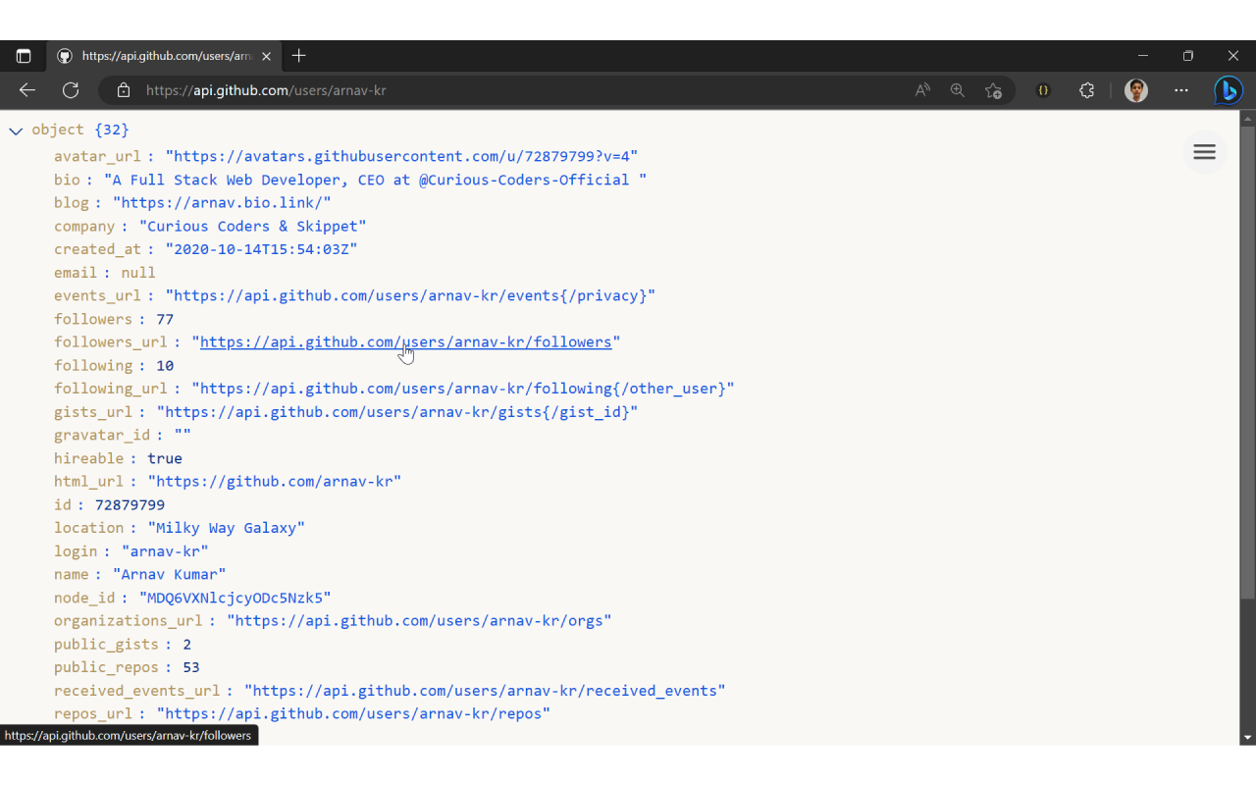1256x785 pixels.
Task: Click the company value "Curious Coders & Skippet"
Action: [253, 226]
